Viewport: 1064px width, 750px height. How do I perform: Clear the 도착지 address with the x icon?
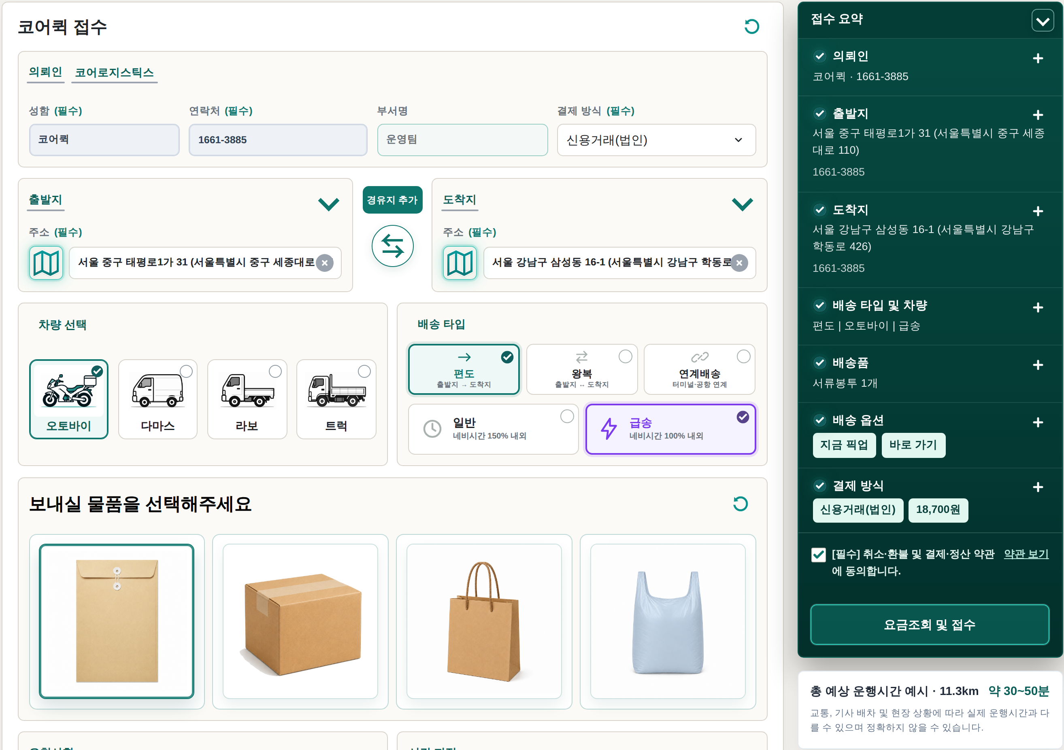tap(739, 263)
